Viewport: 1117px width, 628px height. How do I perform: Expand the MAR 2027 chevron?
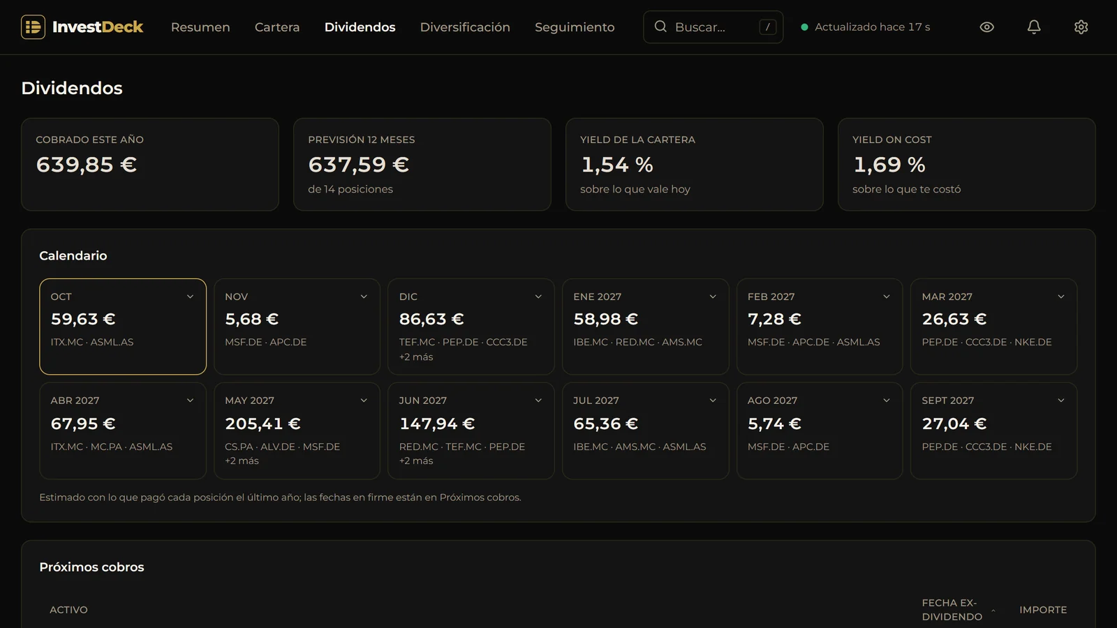pyautogui.click(x=1061, y=297)
